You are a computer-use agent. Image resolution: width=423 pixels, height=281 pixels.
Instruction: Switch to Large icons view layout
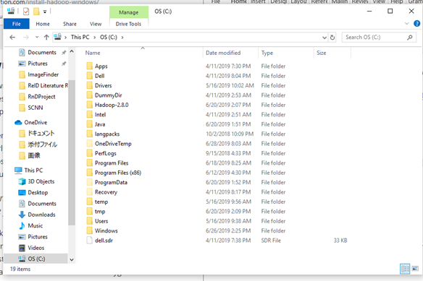[x=415, y=269]
